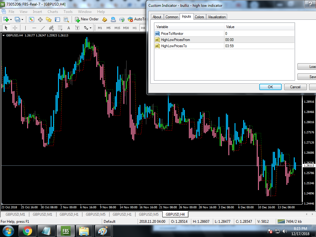Screen dimensions: 316x237
Task: Open the GBPUSD,M5 chart tab beside GBPUSD,H4
Action: click(x=149, y=214)
